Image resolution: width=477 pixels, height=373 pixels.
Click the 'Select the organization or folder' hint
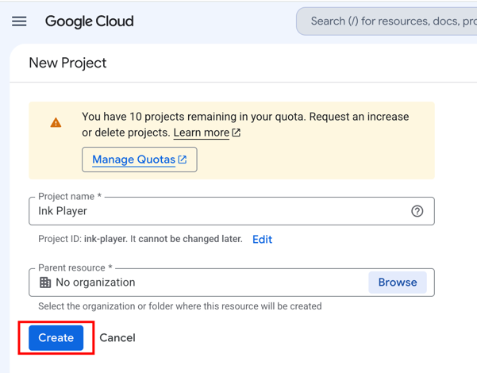(x=180, y=306)
